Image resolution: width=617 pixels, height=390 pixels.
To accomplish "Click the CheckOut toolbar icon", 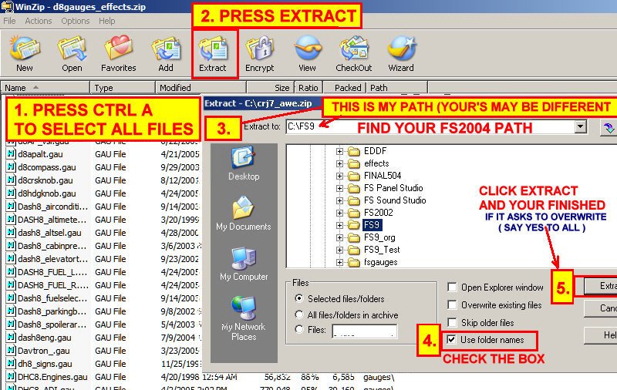I will click(353, 52).
